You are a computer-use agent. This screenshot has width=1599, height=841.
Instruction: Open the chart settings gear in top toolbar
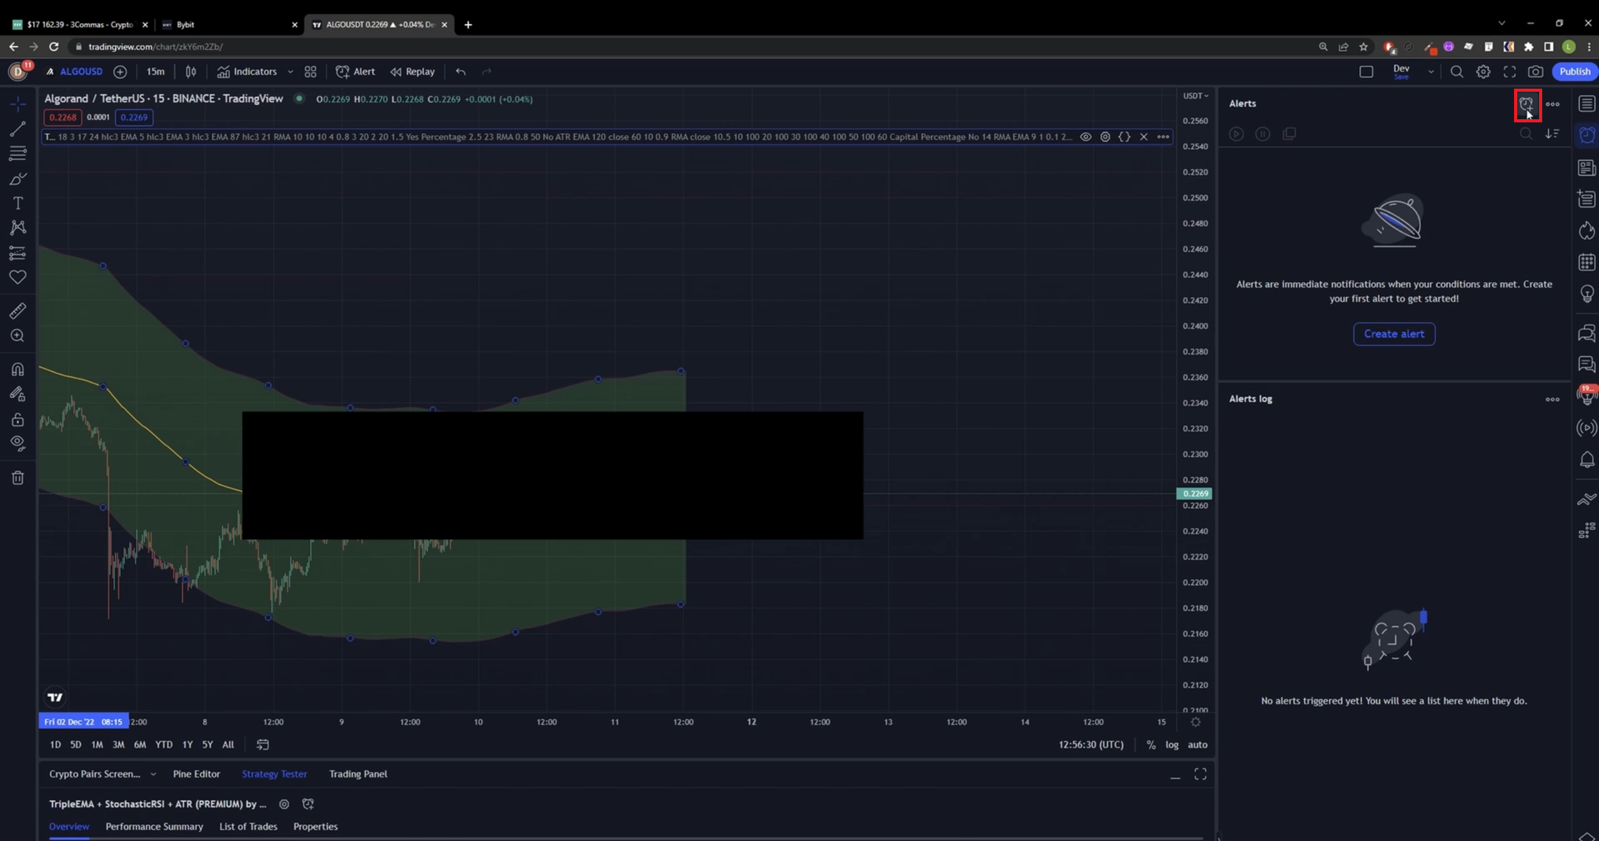(x=1483, y=72)
